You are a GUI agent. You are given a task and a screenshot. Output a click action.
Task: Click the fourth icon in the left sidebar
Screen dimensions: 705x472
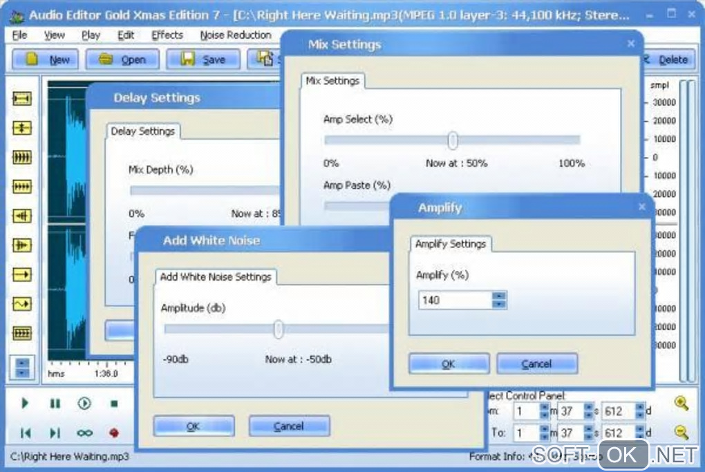click(x=21, y=187)
